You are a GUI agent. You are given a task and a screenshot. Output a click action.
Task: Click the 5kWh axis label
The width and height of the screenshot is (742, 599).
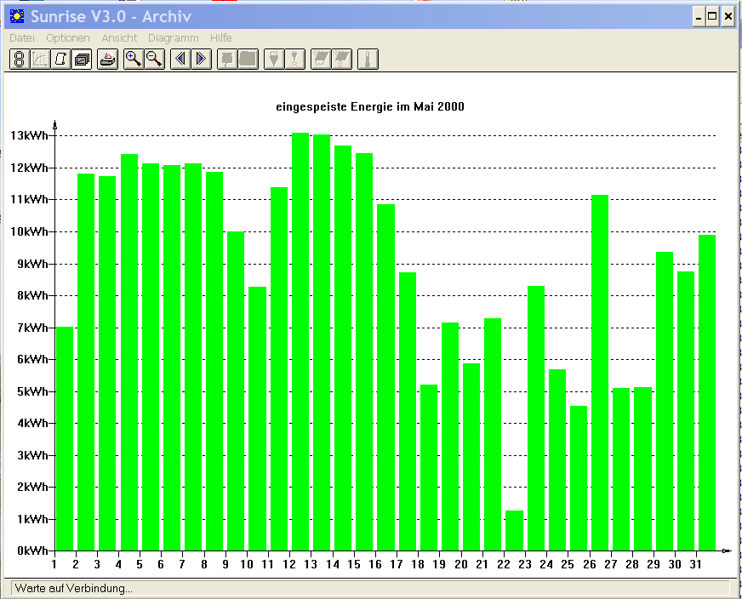[x=32, y=391]
